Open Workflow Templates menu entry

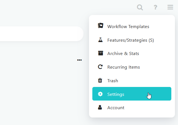pos(132,26)
